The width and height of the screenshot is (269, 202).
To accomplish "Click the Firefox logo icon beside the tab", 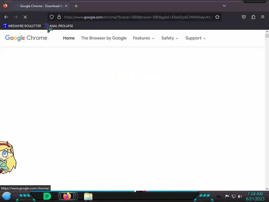I will pos(5,6).
